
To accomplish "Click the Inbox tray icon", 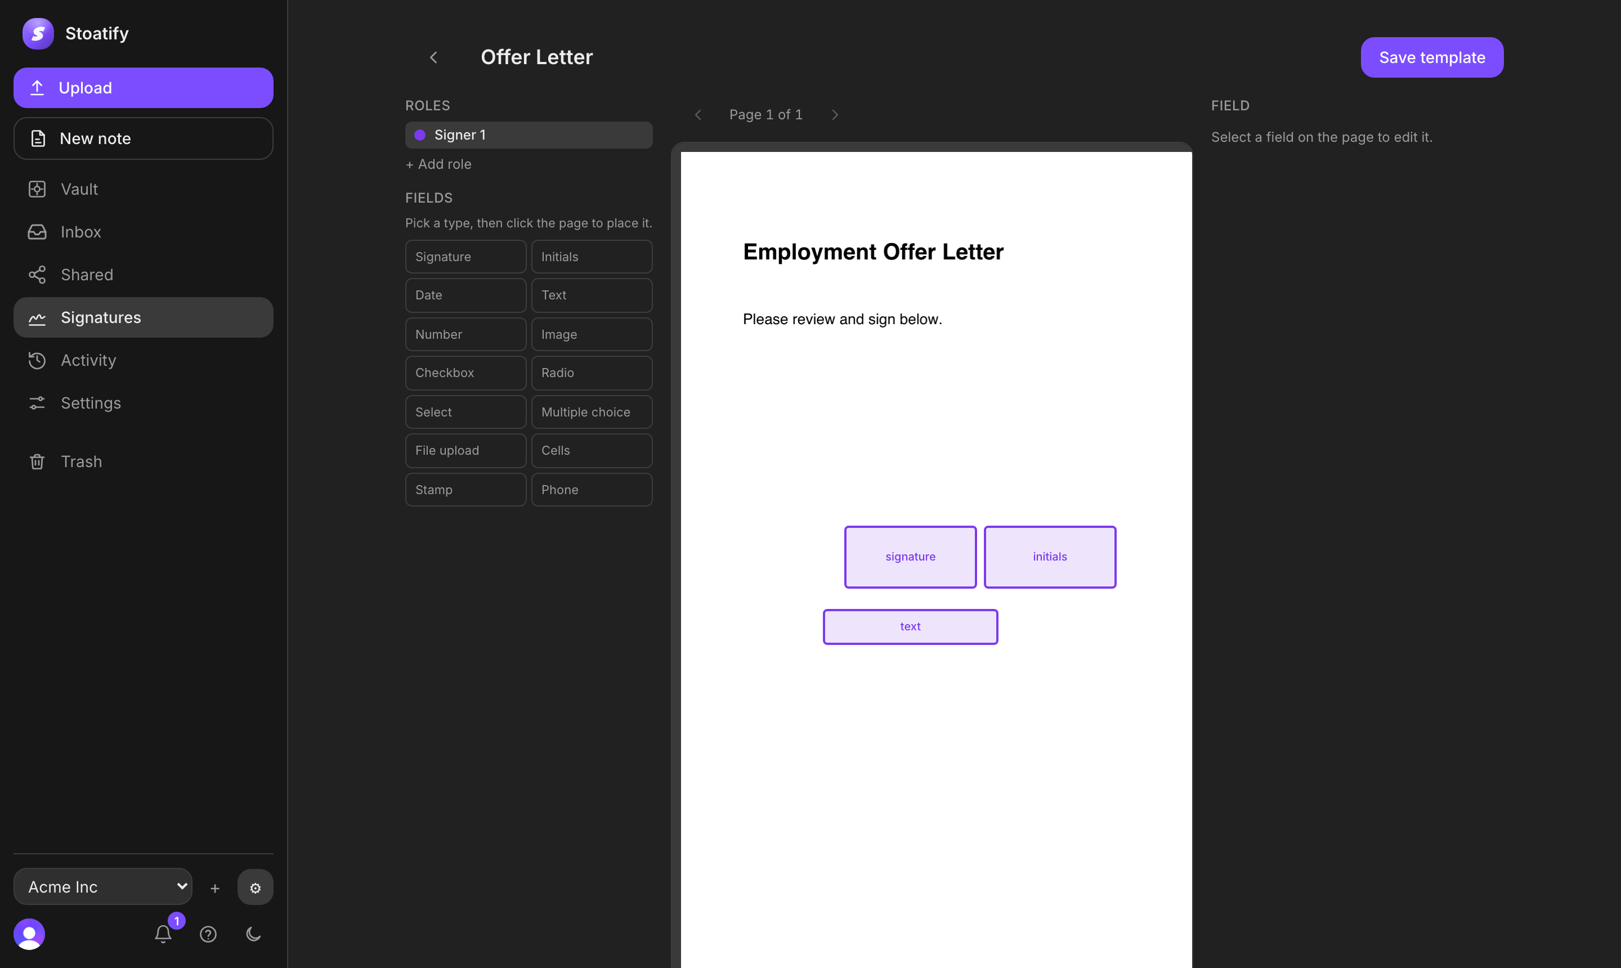I will (x=37, y=231).
